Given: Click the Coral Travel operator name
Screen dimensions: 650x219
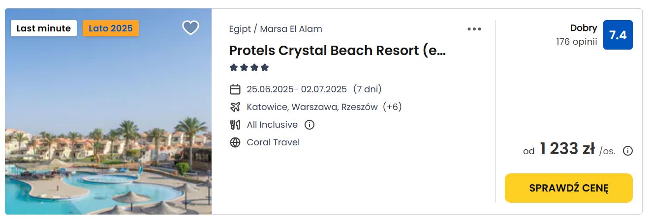Looking at the screenshot, I should (273, 142).
